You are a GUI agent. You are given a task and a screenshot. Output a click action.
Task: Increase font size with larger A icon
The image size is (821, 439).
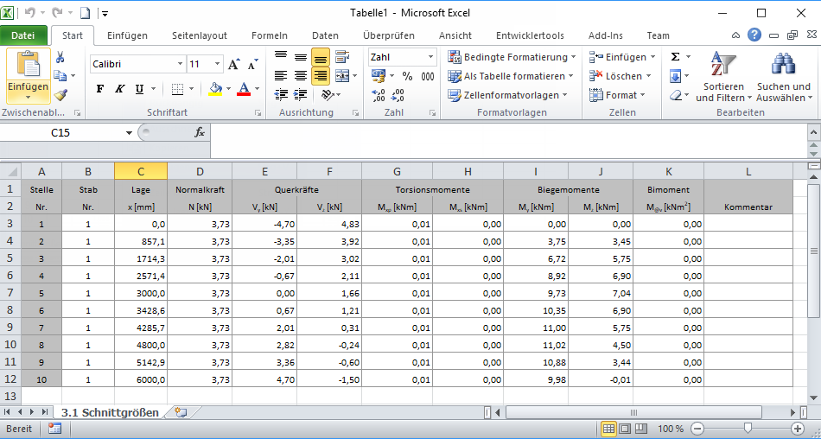[234, 65]
